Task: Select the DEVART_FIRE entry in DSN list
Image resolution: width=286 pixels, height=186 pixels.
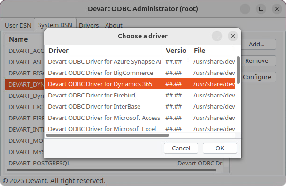Action: point(25,118)
